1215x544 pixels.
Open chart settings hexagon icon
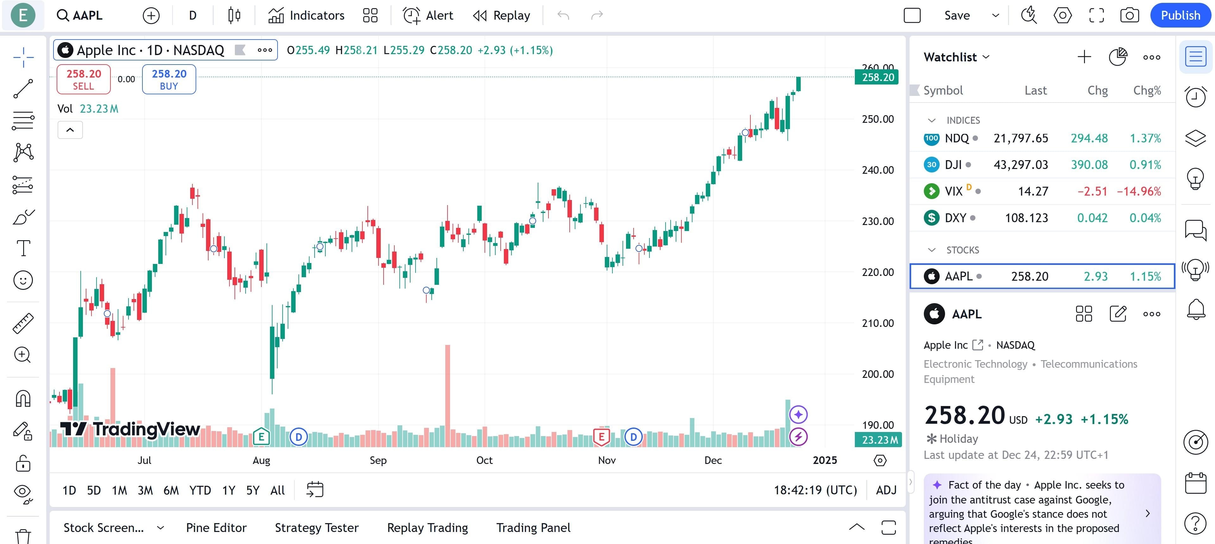(1063, 16)
